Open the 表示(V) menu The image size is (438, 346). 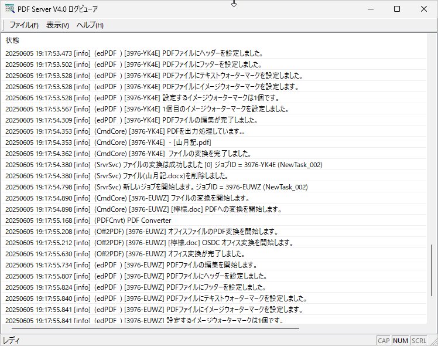coord(57,25)
